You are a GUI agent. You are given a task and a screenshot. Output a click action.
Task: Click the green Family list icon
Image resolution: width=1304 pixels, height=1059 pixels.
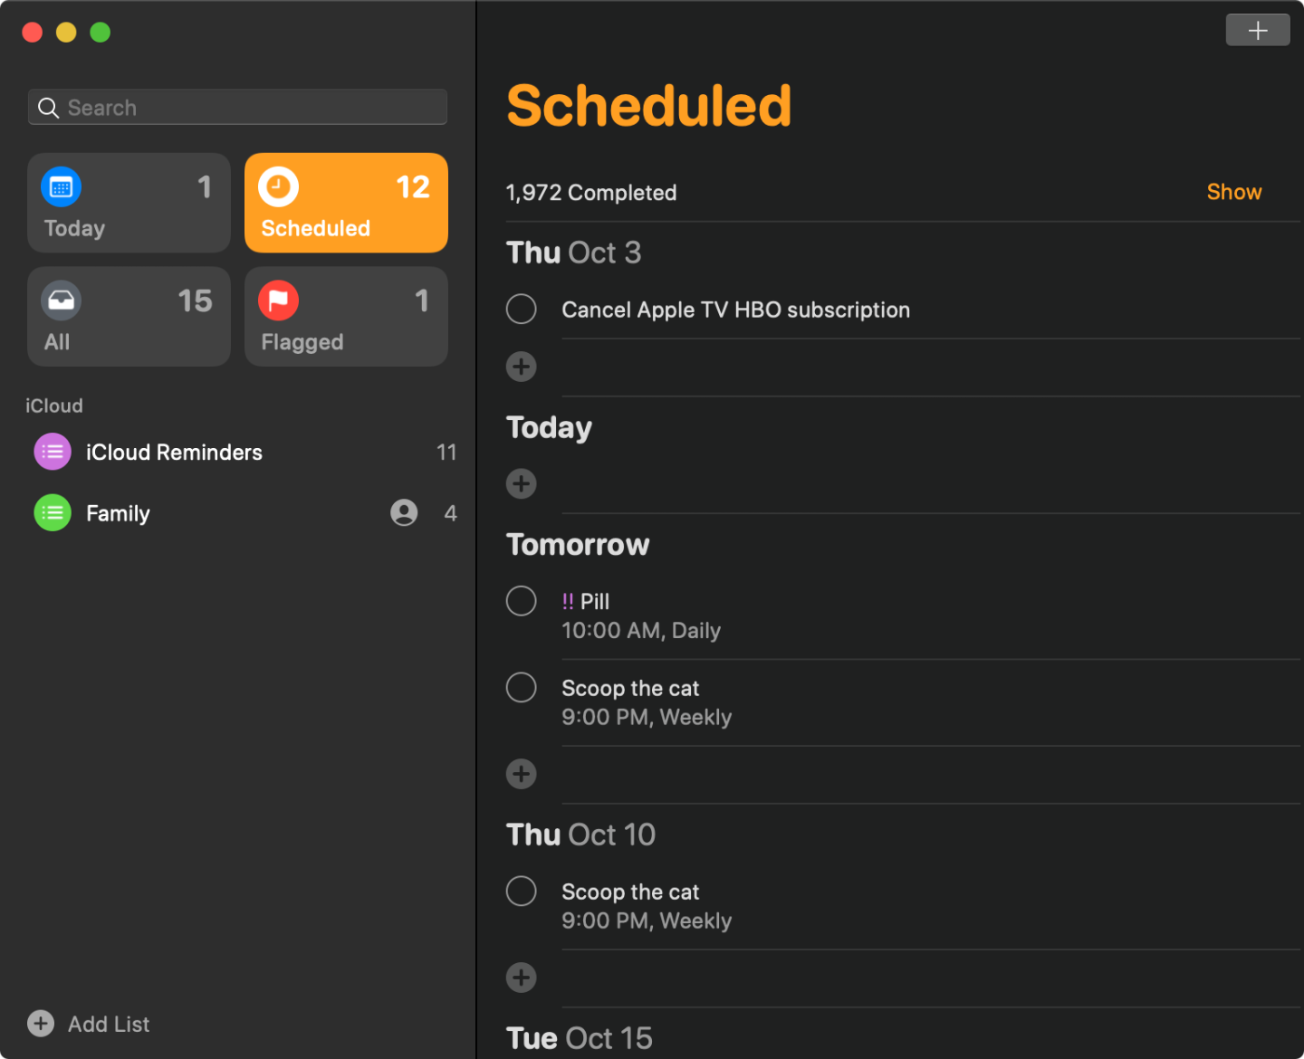tap(53, 513)
